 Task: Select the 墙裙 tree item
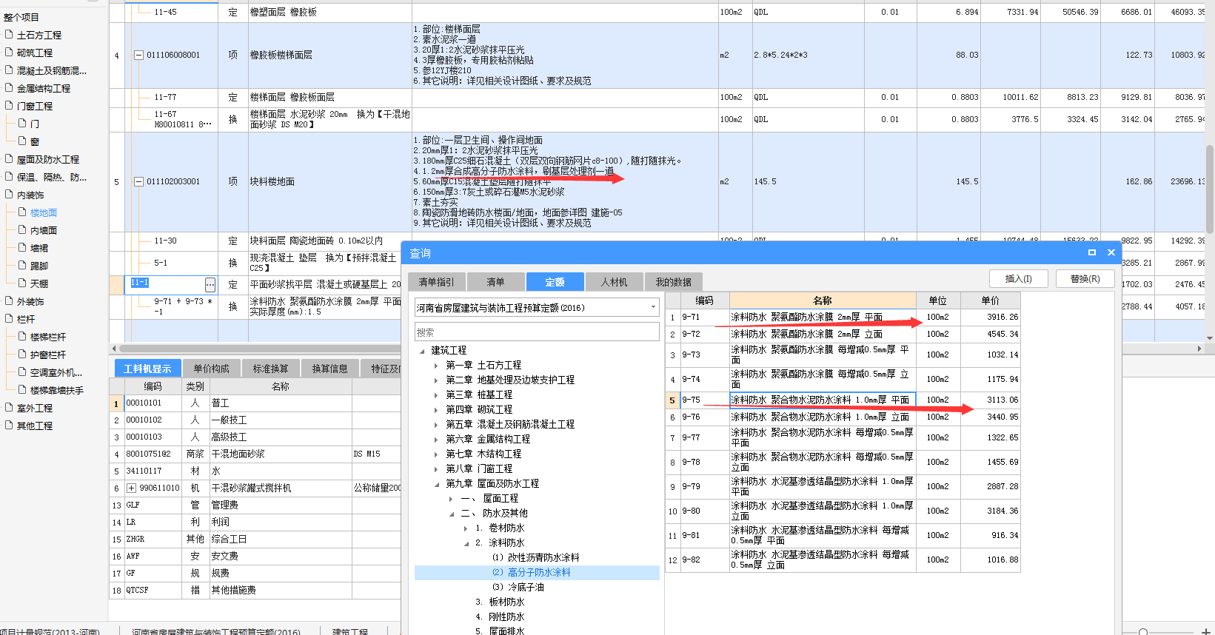pos(39,248)
